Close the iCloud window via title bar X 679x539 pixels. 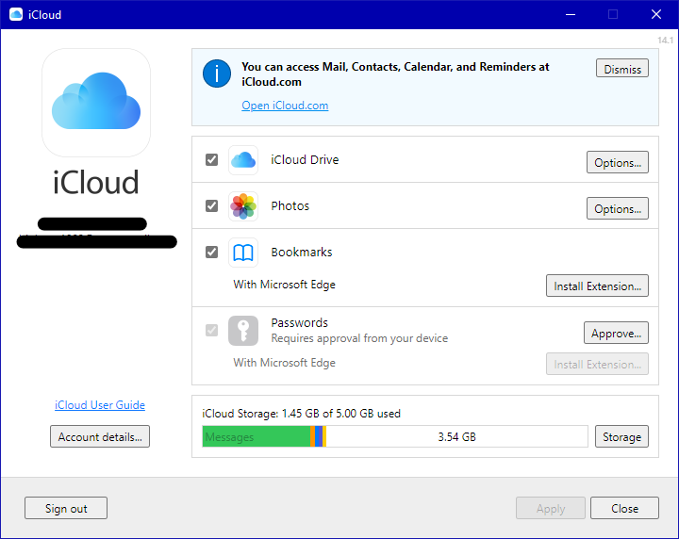tap(656, 14)
